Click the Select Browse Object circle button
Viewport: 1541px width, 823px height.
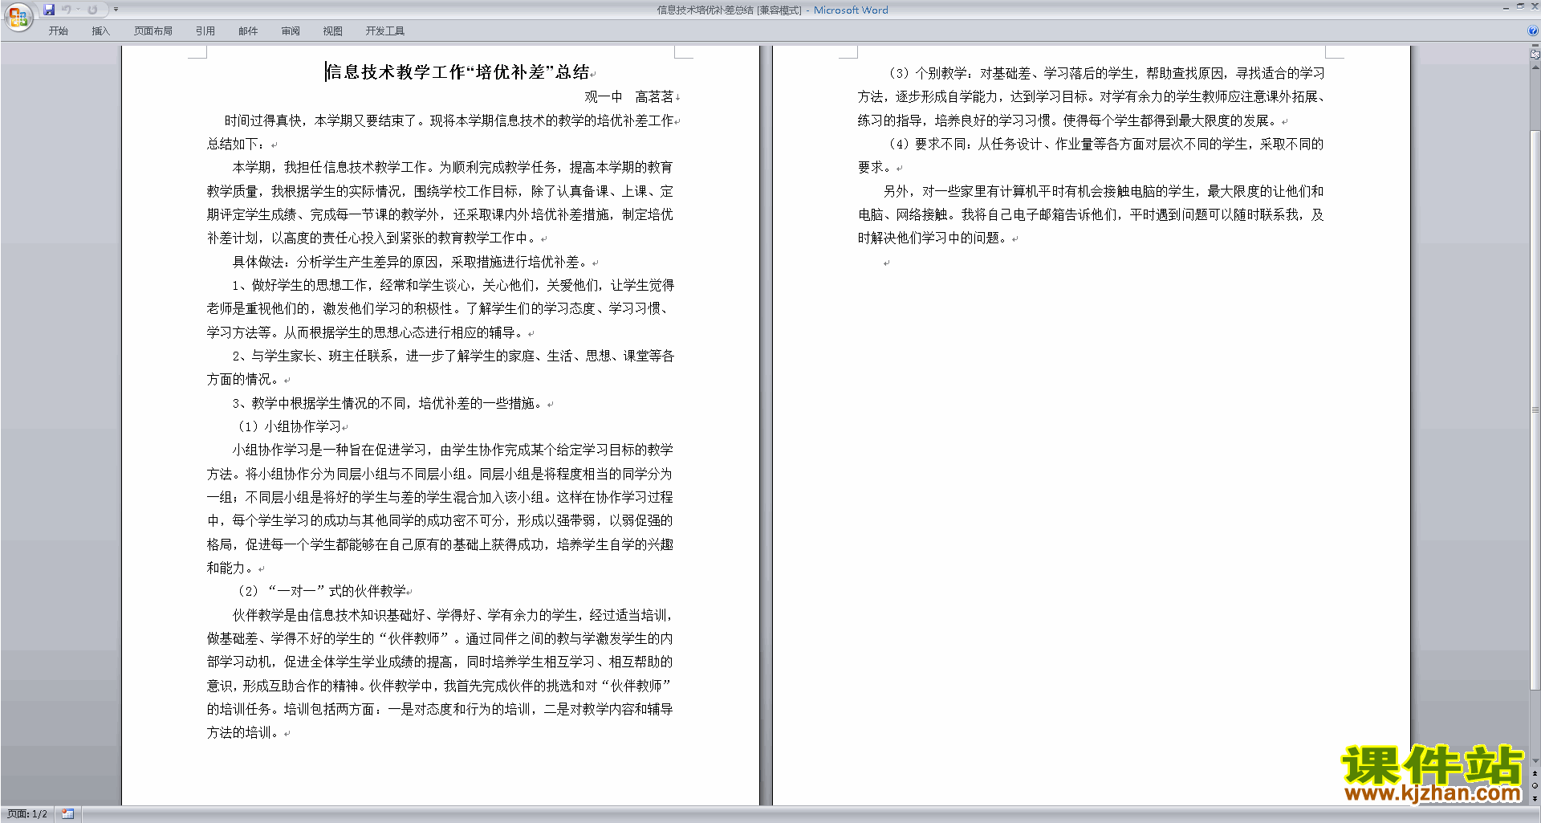(1535, 786)
